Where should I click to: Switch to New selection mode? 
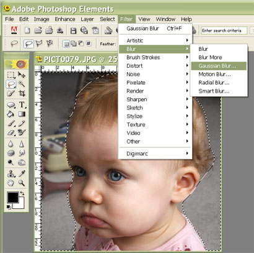point(66,44)
